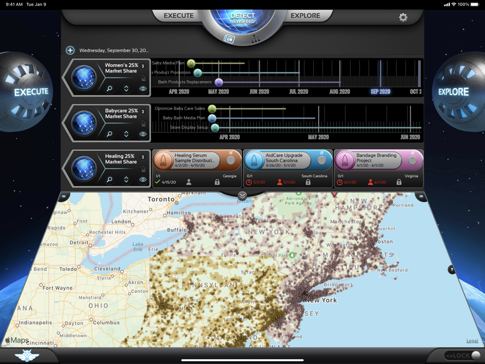Open the map's top-left menu handle

tap(64, 196)
